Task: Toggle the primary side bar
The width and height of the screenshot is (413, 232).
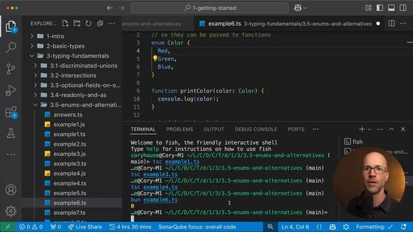Action: click(x=380, y=8)
